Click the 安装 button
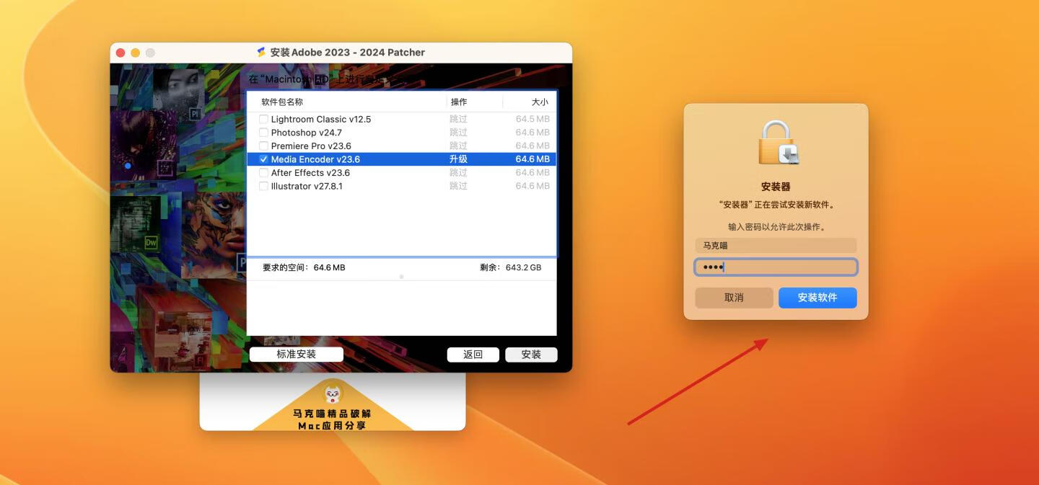Image resolution: width=1039 pixels, height=485 pixels. (531, 354)
